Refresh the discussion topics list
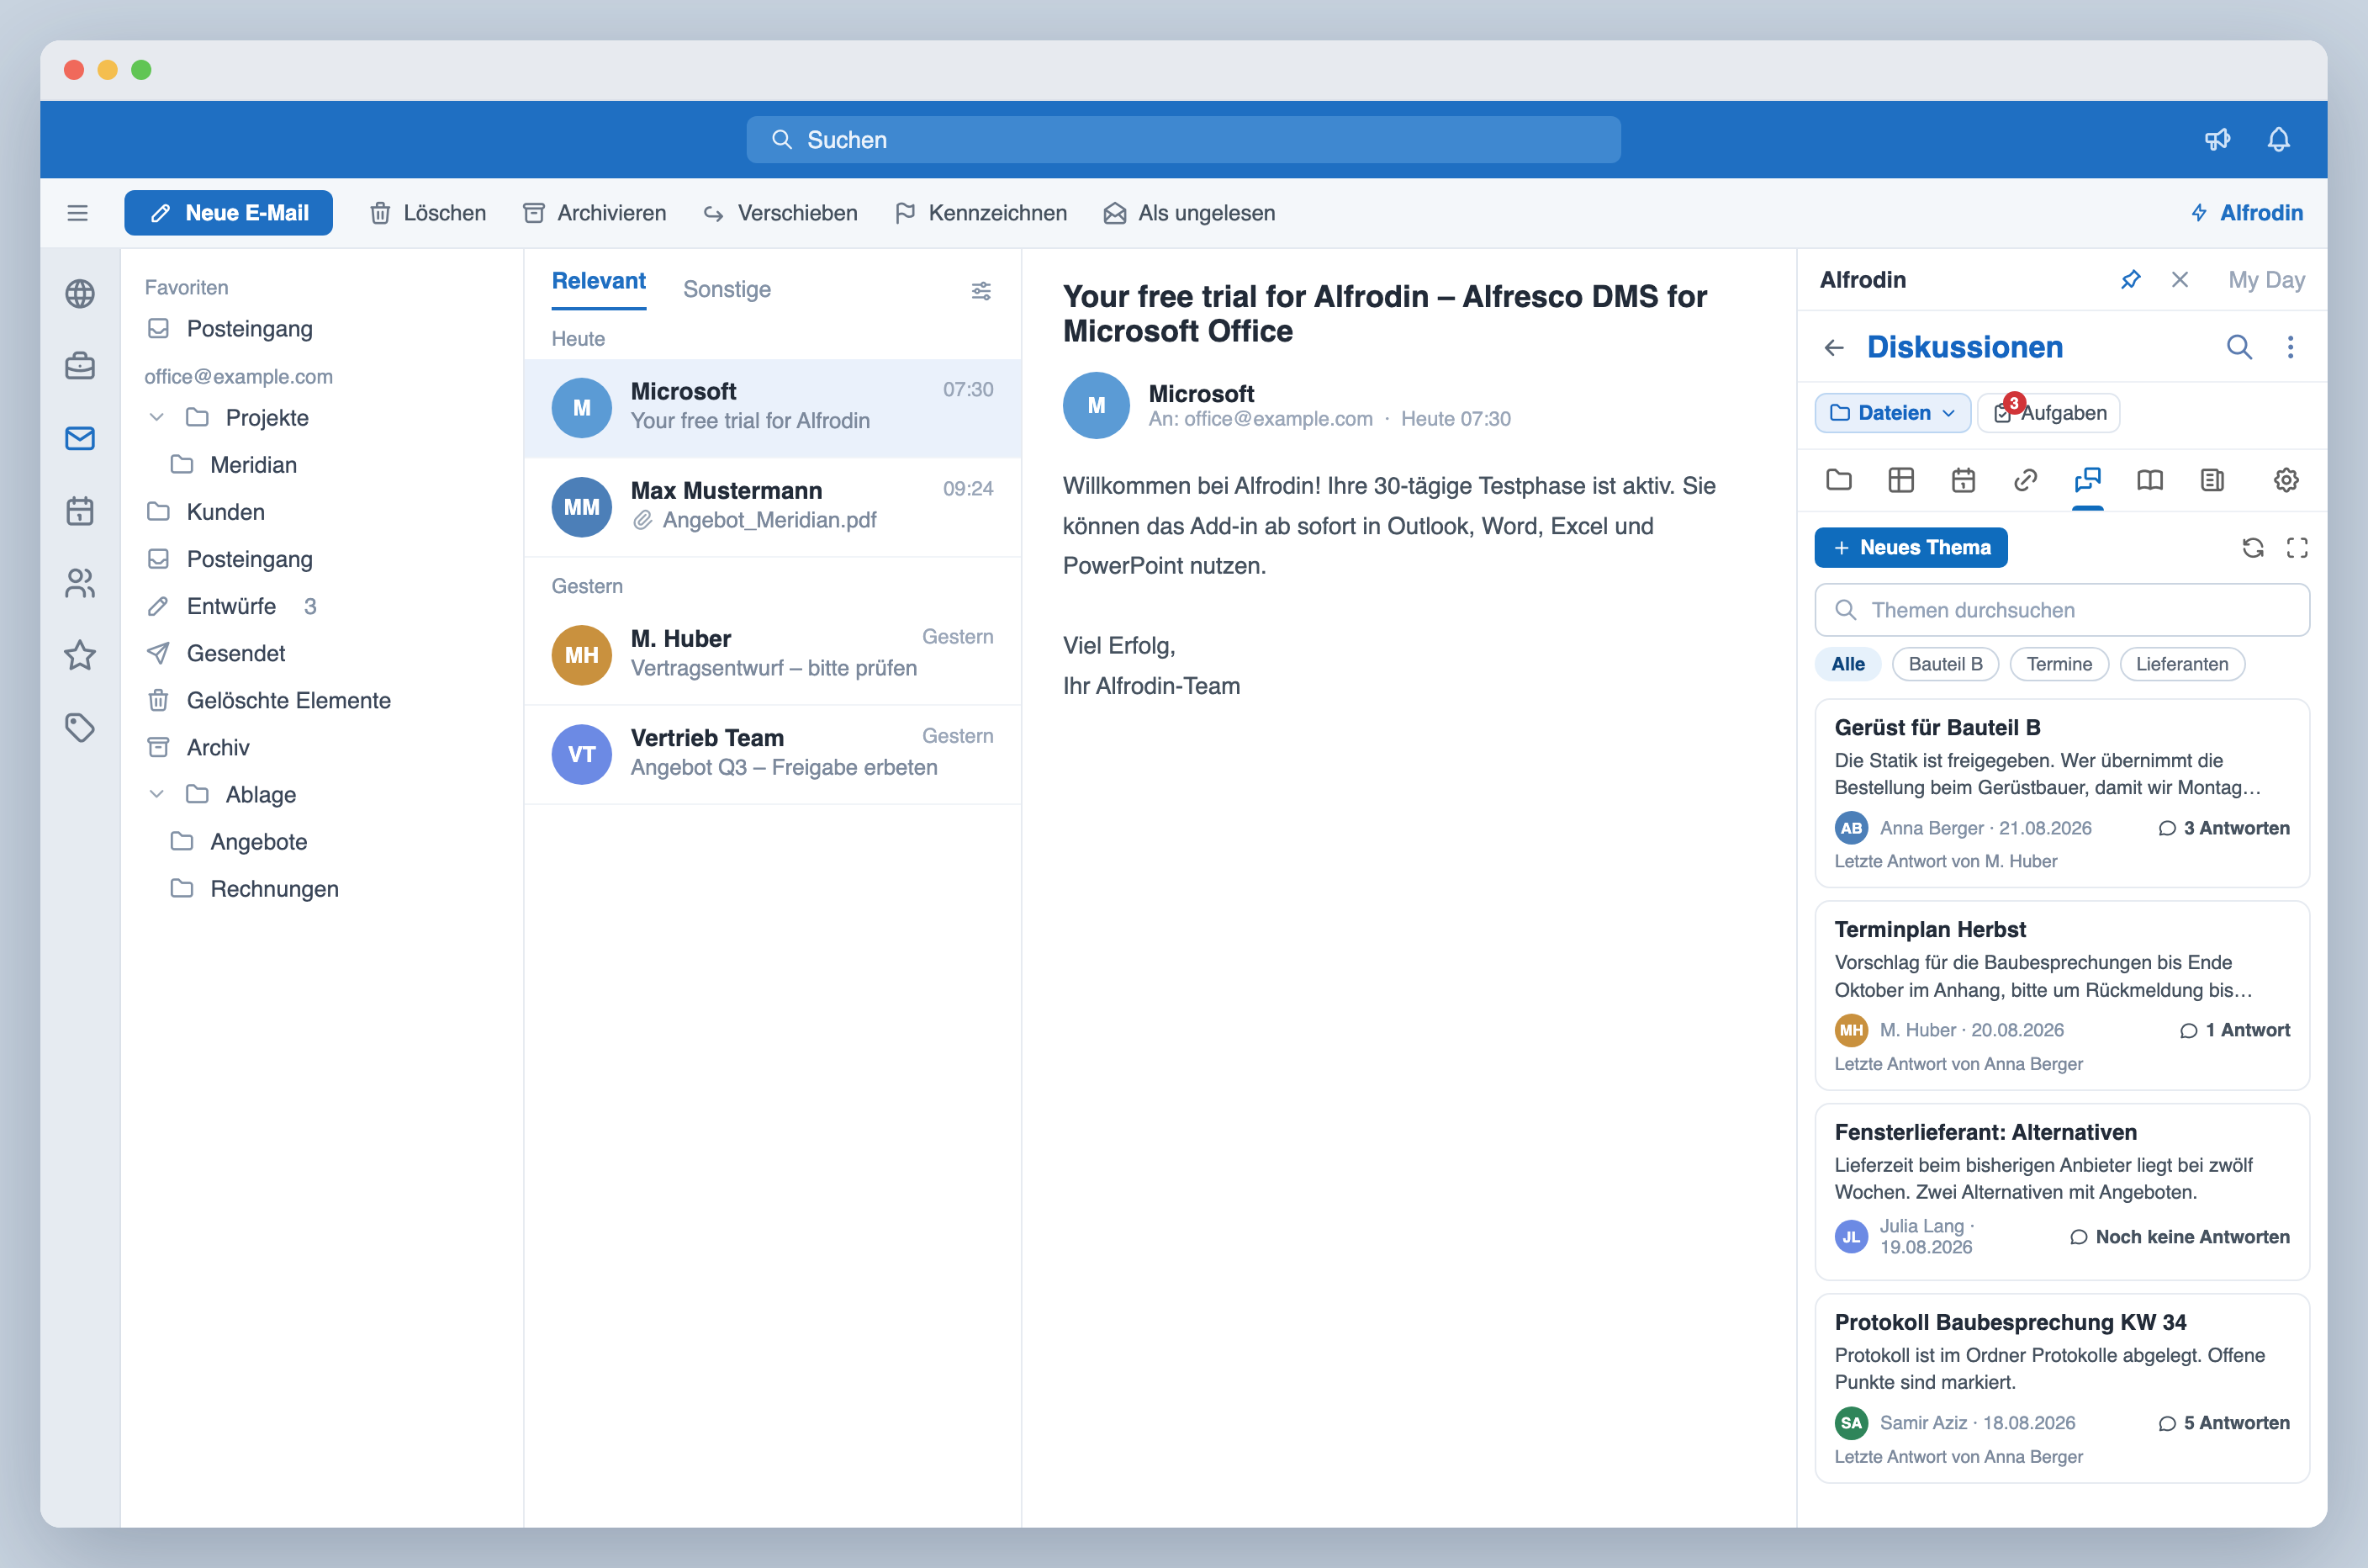Viewport: 2368px width, 1568px height. [2252, 548]
